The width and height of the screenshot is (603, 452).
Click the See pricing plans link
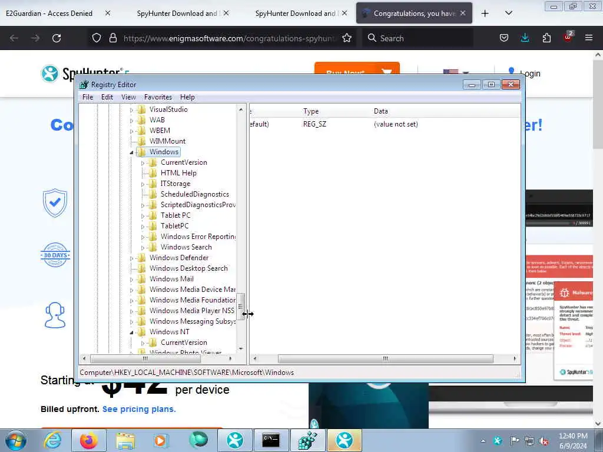coord(139,410)
